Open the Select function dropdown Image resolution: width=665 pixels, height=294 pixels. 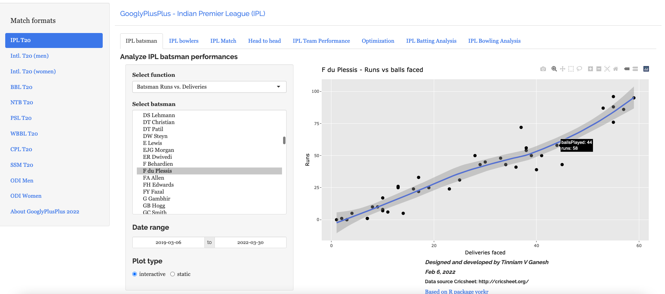click(x=209, y=87)
